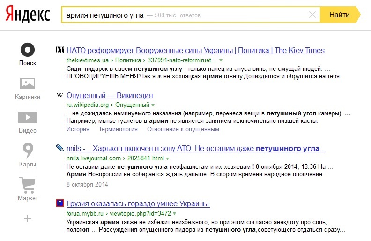
Task: Open Картинки image search icon
Action: pos(28,83)
